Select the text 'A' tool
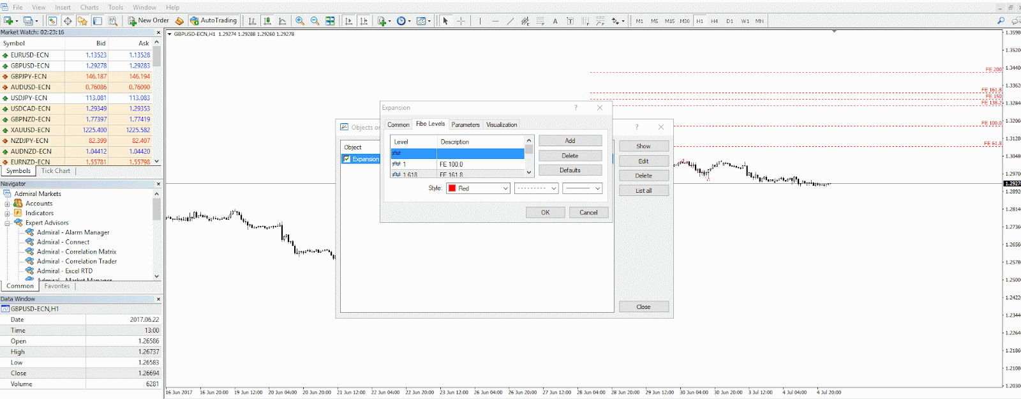This screenshot has height=399, width=1021. point(555,21)
